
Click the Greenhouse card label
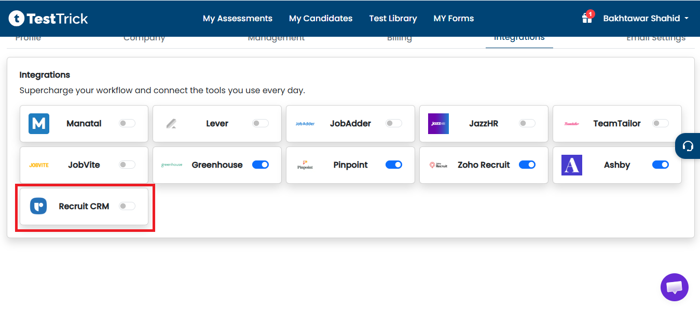click(x=217, y=165)
